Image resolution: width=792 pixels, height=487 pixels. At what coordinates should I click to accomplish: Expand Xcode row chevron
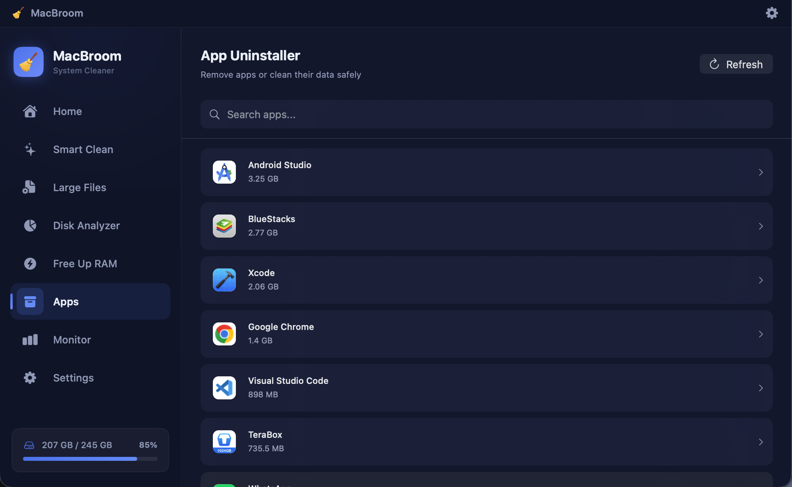click(x=761, y=280)
